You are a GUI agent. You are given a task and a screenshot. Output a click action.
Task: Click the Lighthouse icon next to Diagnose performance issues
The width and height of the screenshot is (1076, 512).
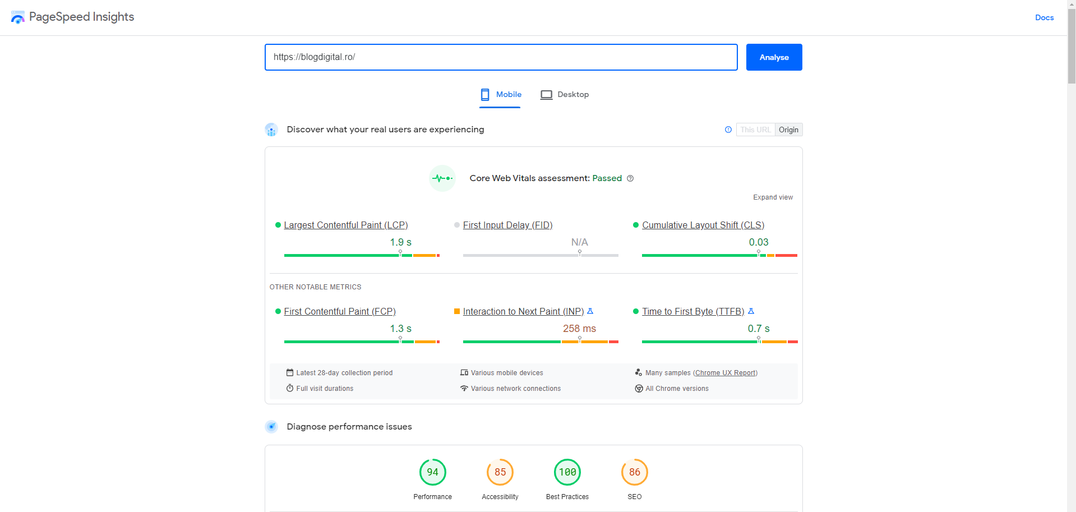point(271,426)
